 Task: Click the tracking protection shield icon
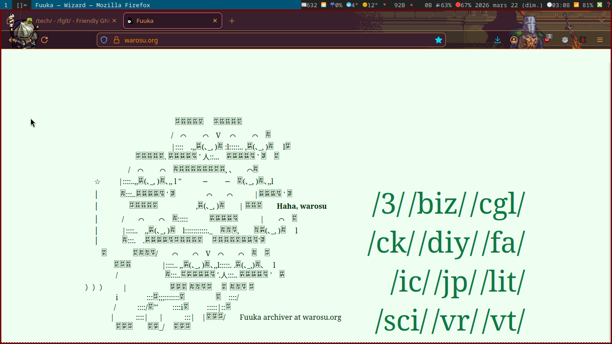click(104, 40)
